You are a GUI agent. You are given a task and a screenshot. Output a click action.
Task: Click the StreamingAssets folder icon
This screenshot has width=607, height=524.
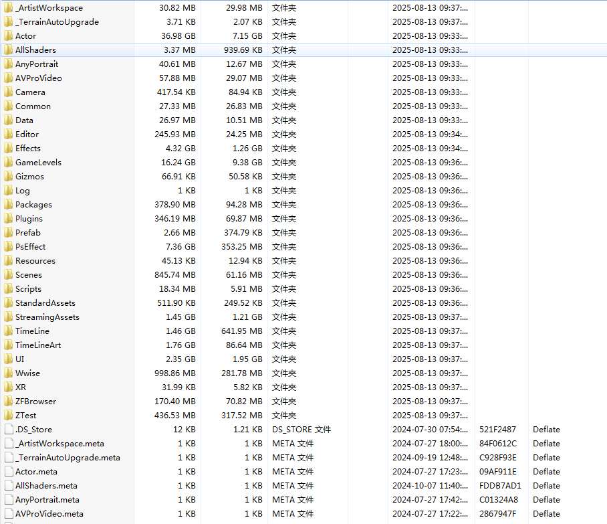click(x=8, y=317)
